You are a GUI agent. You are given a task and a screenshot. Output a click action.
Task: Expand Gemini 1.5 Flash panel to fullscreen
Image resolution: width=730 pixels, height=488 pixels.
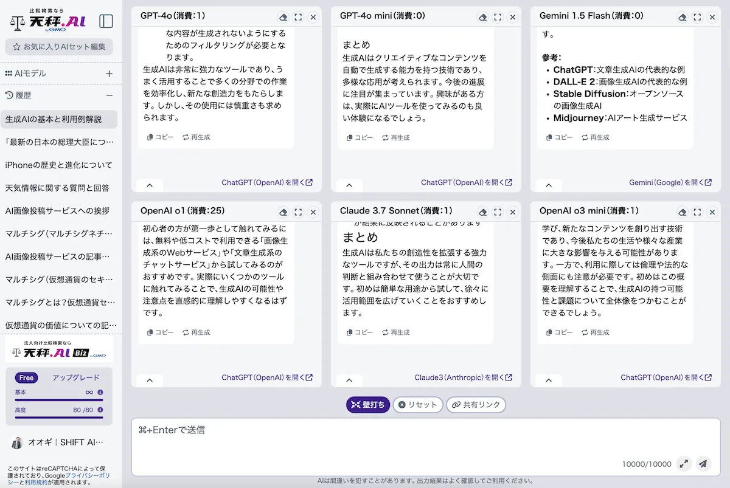click(x=697, y=18)
